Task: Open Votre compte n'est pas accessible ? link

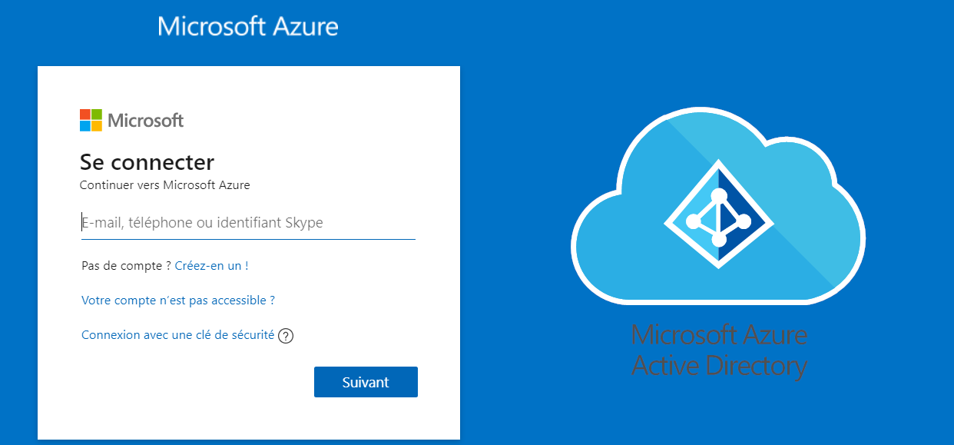Action: coord(178,301)
